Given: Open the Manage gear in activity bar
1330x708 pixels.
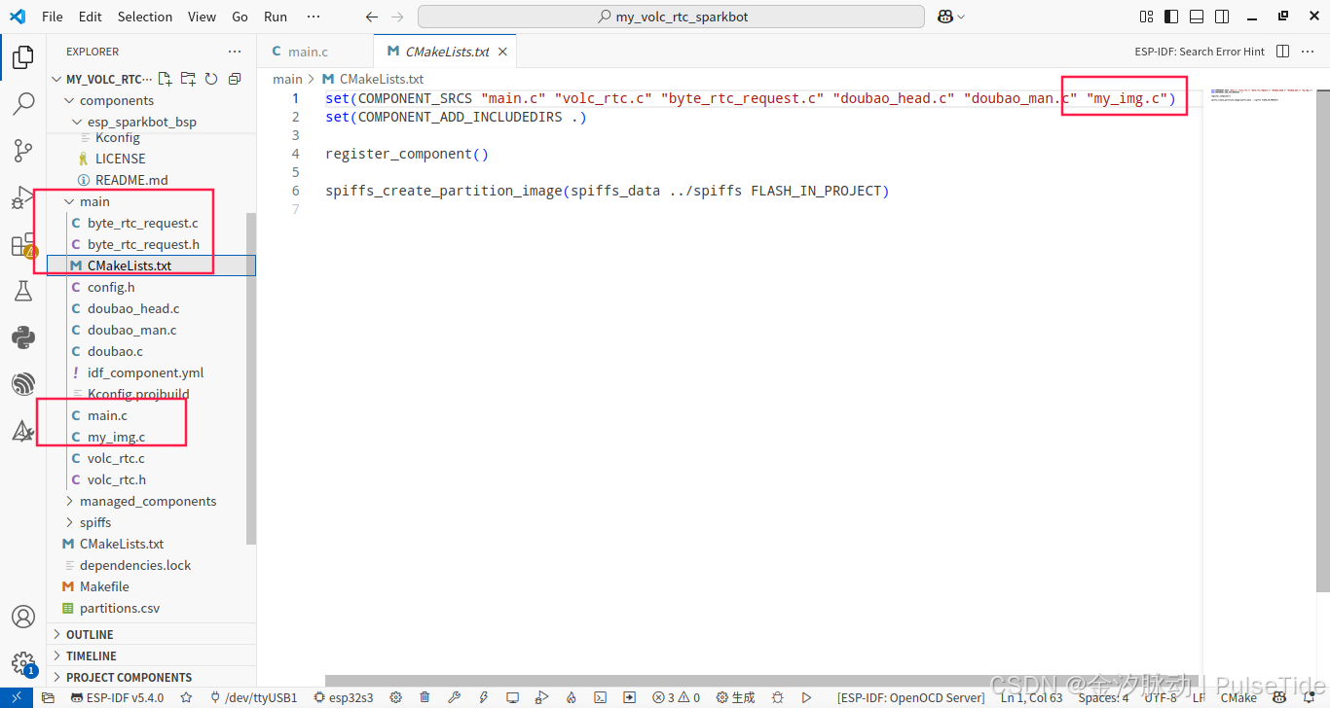Looking at the screenshot, I should [x=23, y=663].
